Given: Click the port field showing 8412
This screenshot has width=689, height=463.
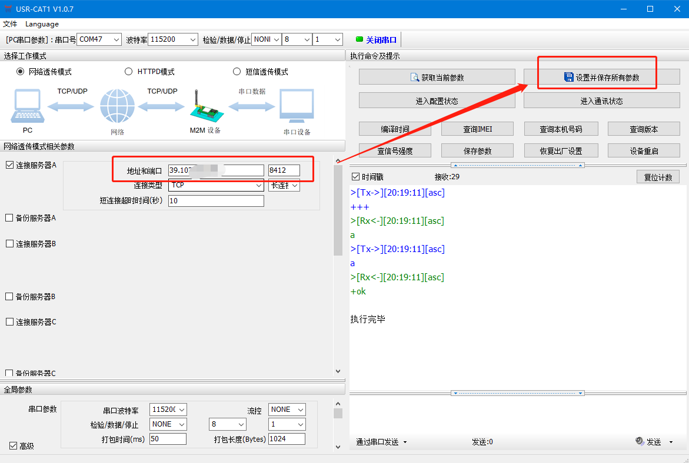Looking at the screenshot, I should coord(284,170).
